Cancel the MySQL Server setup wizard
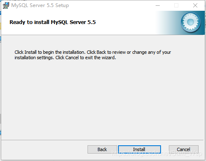Viewport: 206px width, 161px height. click(x=184, y=149)
